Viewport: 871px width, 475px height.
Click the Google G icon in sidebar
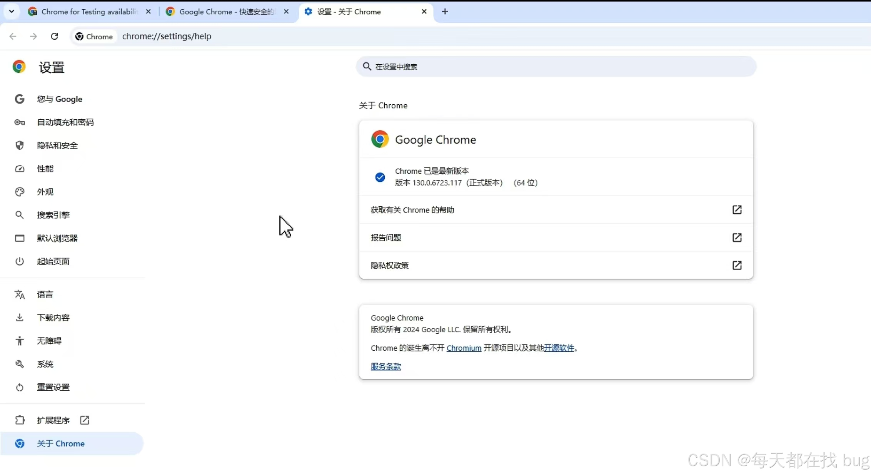coord(20,99)
